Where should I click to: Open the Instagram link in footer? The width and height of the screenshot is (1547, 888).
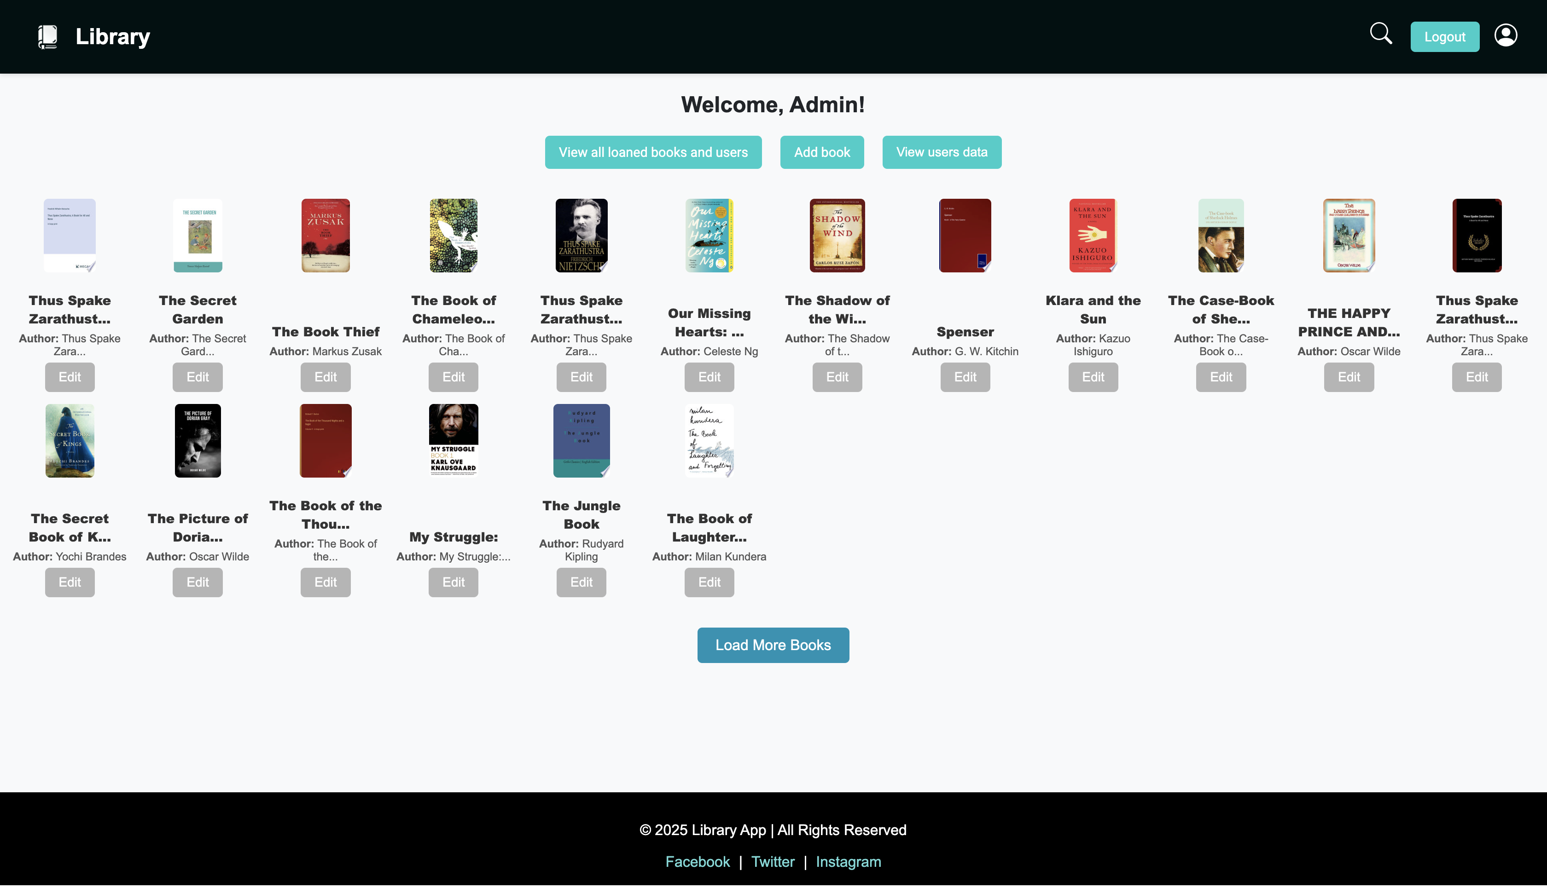[x=848, y=861]
